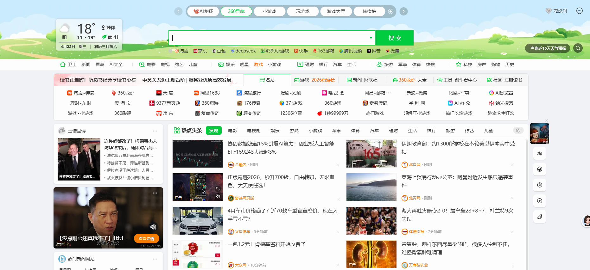Open the 金融界 source link
Image resolution: width=590 pixels, height=270 pixels.
[240, 165]
